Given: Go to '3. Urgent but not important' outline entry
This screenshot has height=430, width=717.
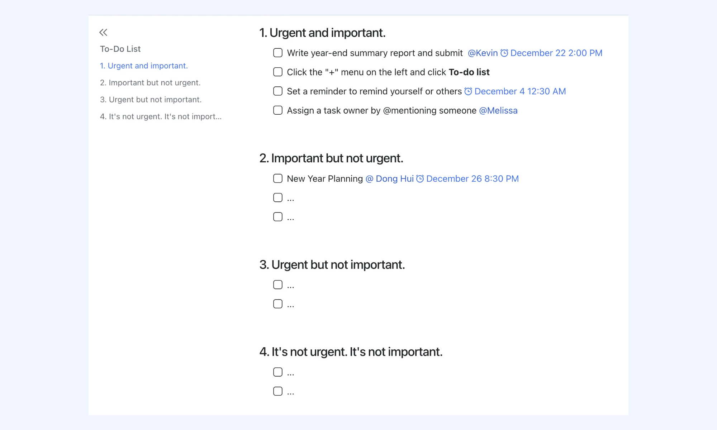Looking at the screenshot, I should click(151, 100).
